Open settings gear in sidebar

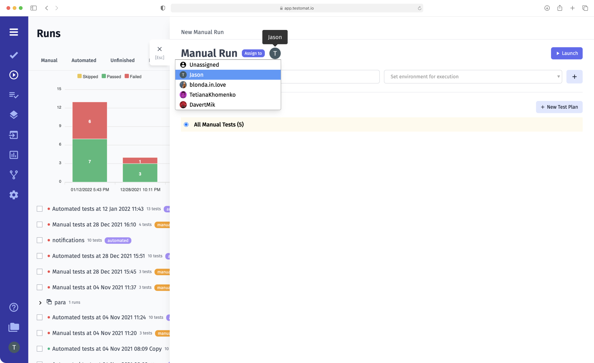point(14,195)
